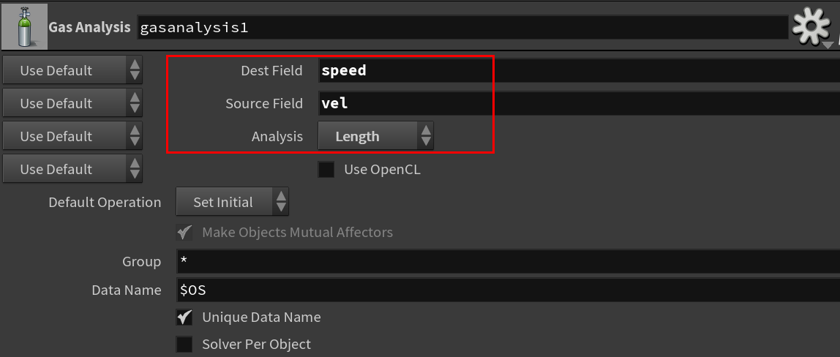This screenshot has height=357, width=840.
Task: Enable the Use OpenCL checkbox
Action: 326,170
